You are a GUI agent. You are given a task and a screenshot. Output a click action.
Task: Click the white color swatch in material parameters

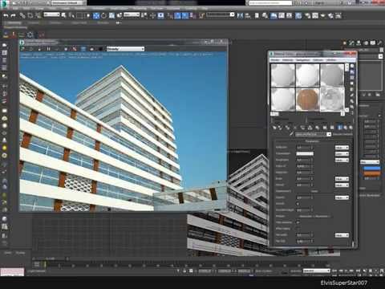click(305, 153)
